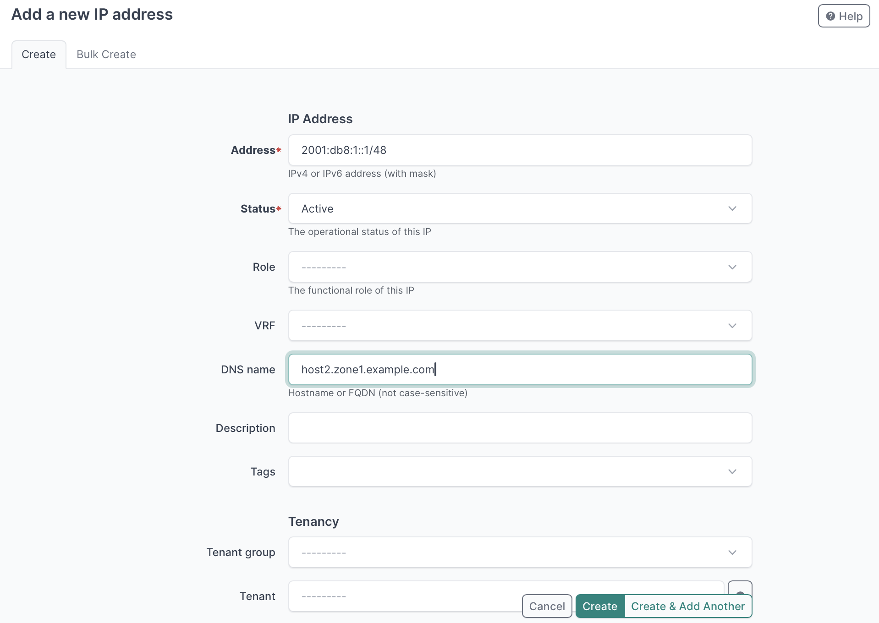Click the Status dropdown chevron
The width and height of the screenshot is (879, 623).
[x=732, y=208]
